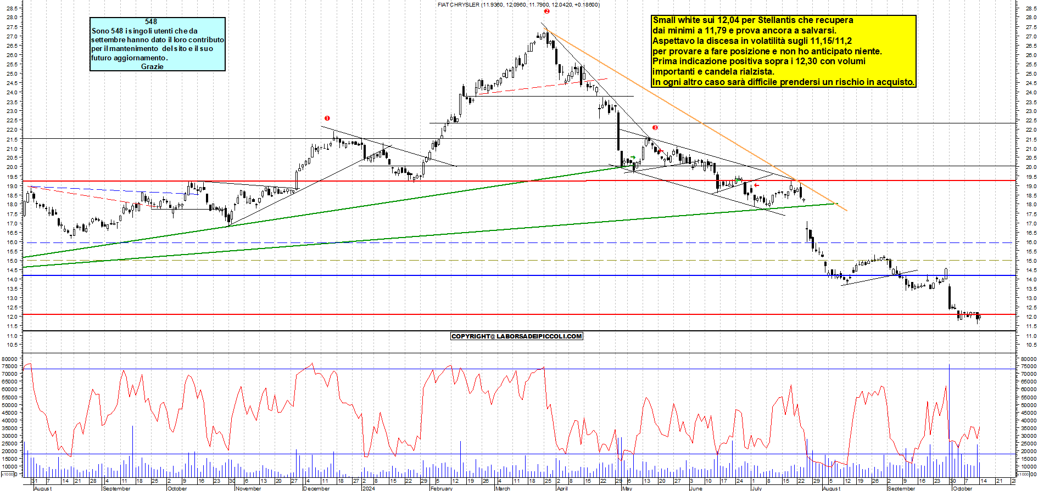Click line 'Prima indicazione positiva sopra i 12,30'
This screenshot has height=491, width=1038.
(x=759, y=61)
